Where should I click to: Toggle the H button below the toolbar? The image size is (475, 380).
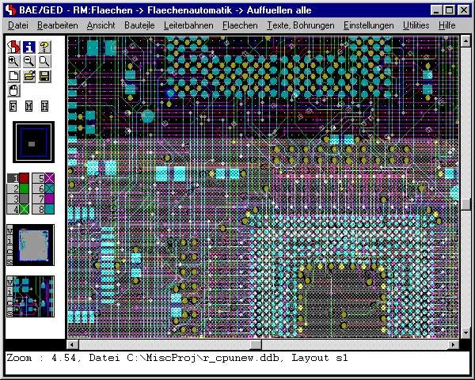tap(44, 106)
